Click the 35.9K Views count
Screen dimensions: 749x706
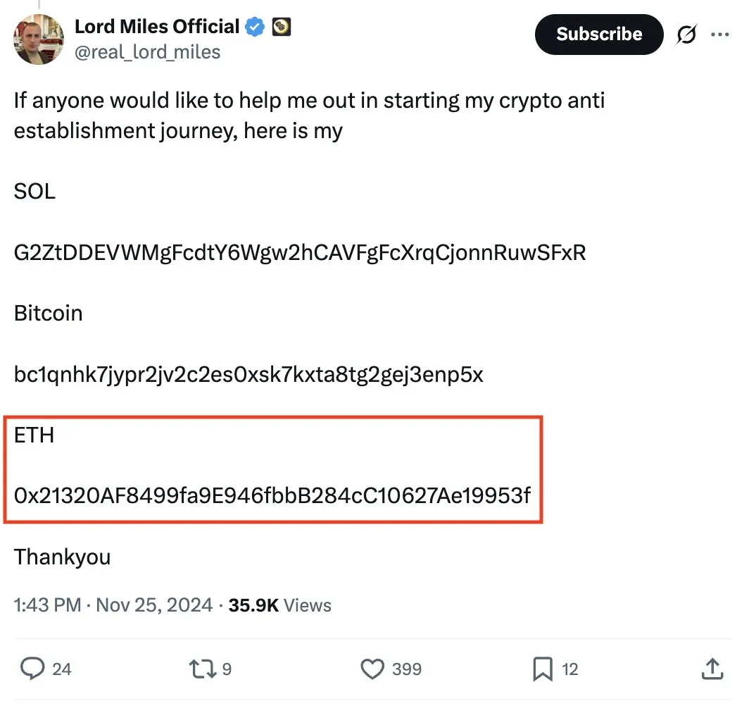[x=280, y=605]
